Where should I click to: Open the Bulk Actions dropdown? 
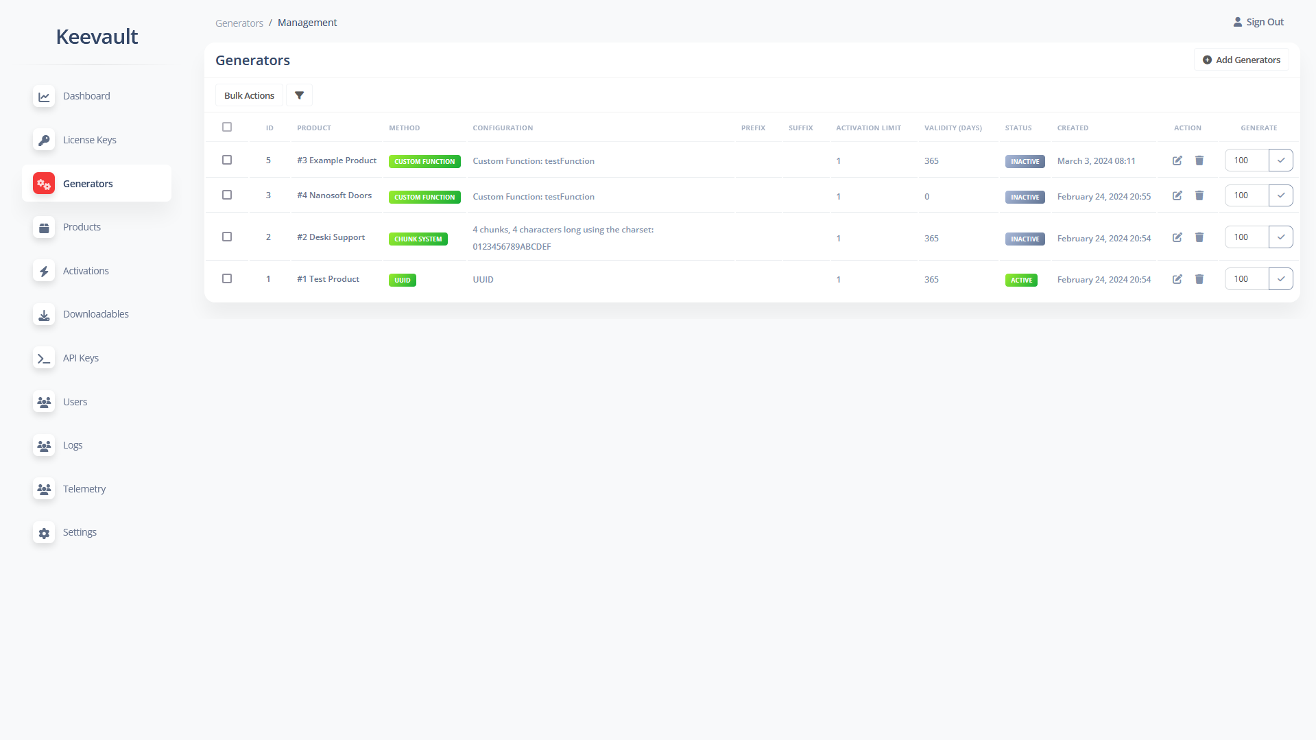point(249,95)
